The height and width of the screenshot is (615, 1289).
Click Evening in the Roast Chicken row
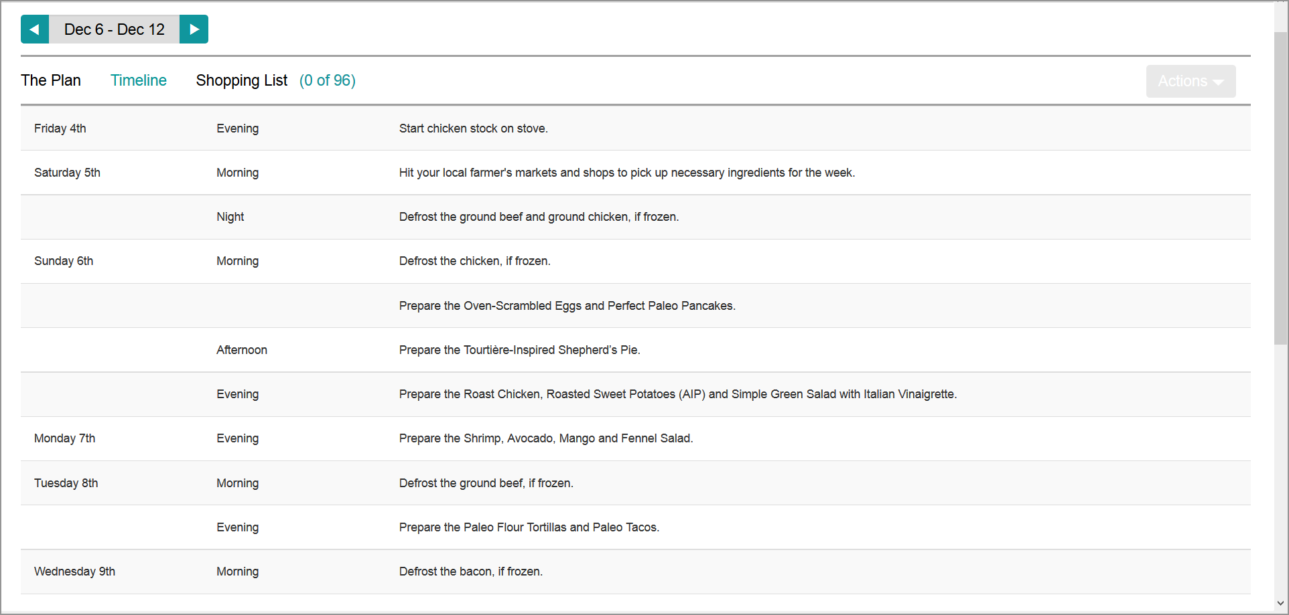click(238, 394)
